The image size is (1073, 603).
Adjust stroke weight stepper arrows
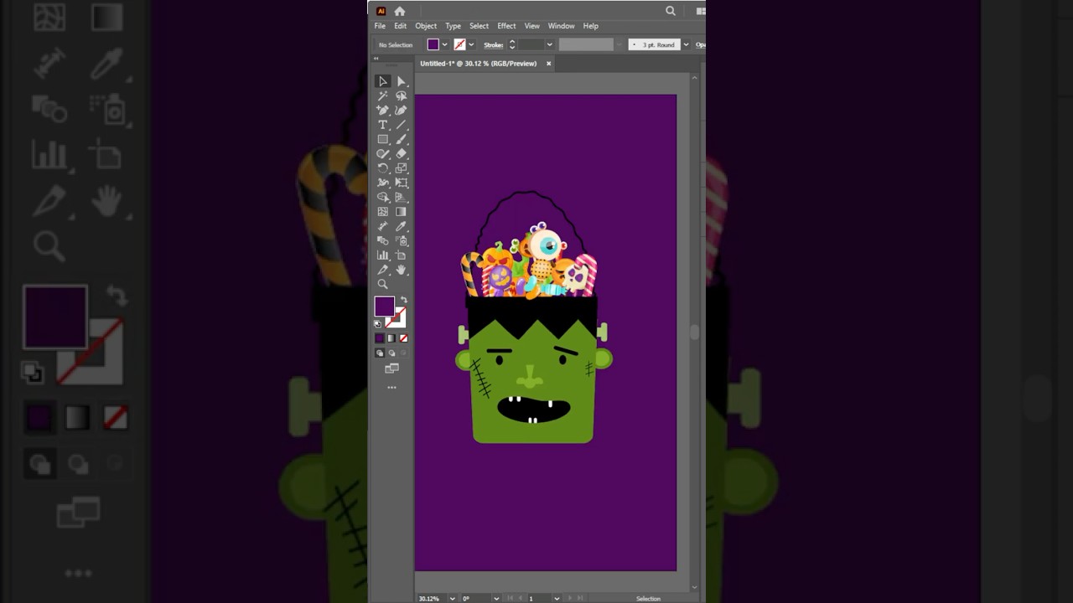tap(511, 45)
